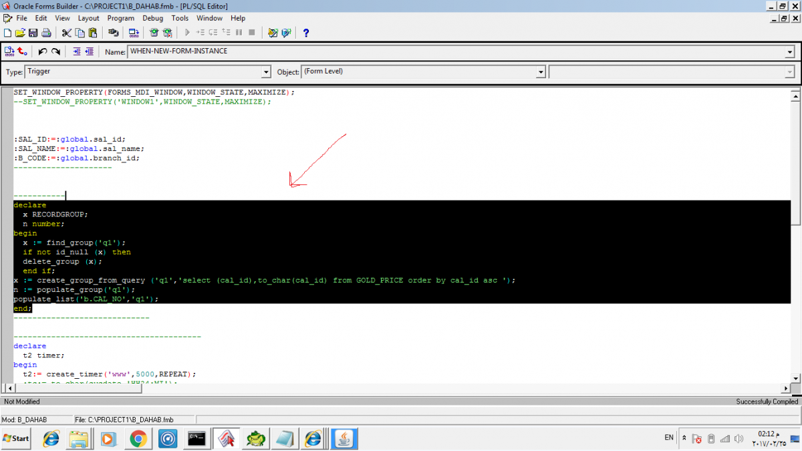Open the Debug menu
This screenshot has height=451, width=802.
point(152,18)
